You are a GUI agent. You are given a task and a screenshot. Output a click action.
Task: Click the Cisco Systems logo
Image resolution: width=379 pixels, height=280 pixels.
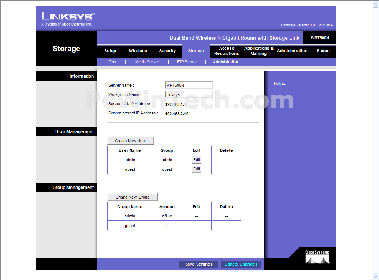point(317,257)
